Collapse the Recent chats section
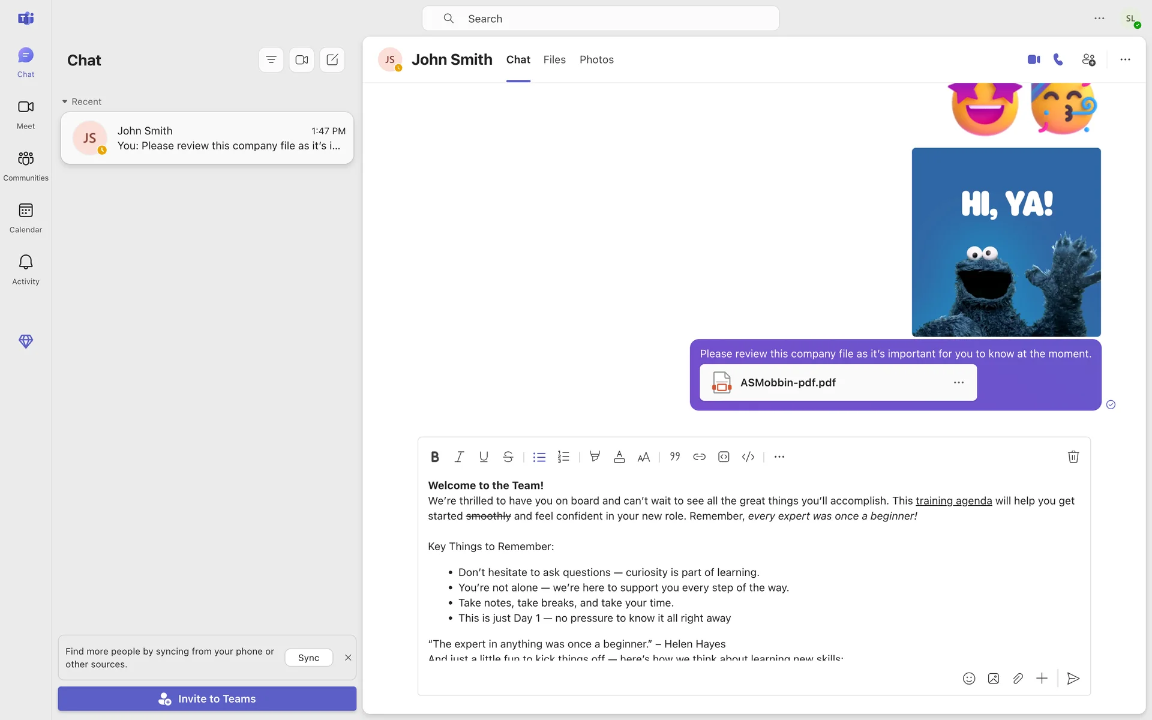 [x=65, y=101]
